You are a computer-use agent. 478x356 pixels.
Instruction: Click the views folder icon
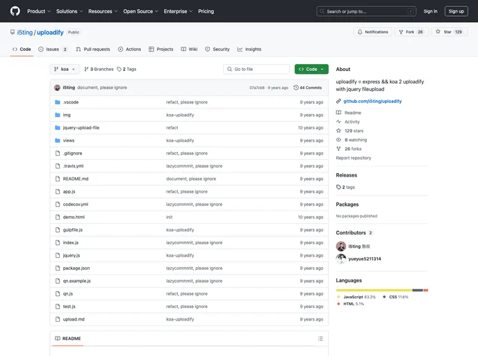point(57,140)
